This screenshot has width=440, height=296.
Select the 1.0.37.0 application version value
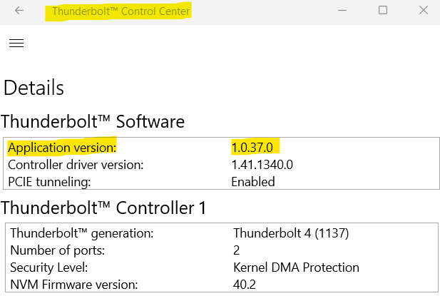252,148
